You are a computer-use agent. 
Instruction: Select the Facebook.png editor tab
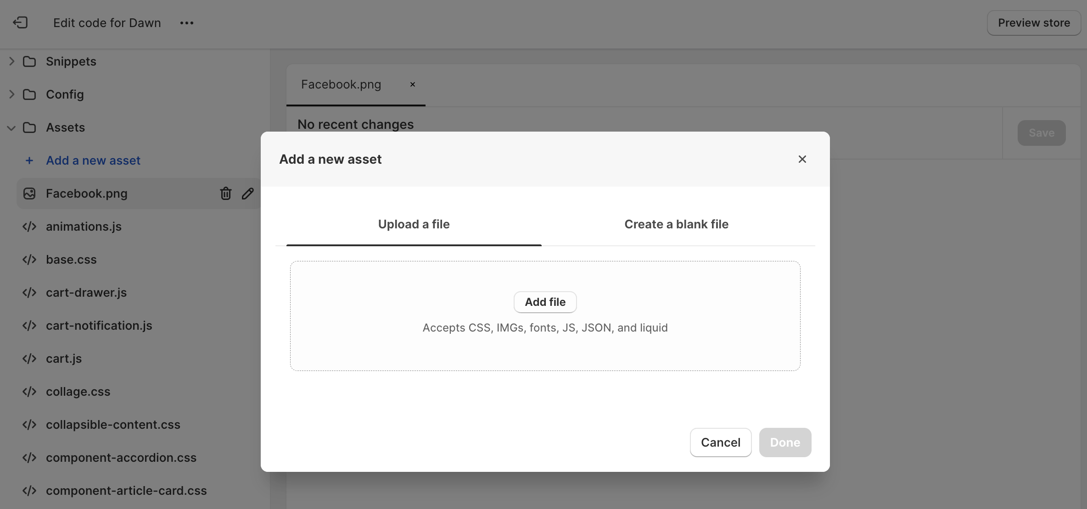click(341, 84)
